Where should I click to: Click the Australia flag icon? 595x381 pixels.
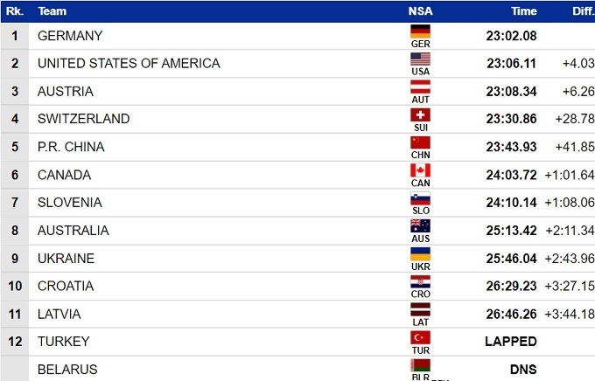420,226
